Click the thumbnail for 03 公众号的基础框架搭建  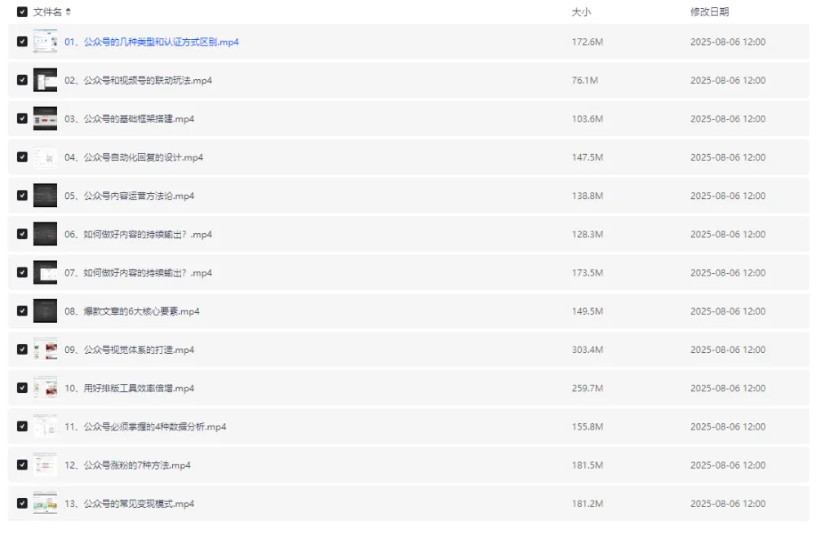[45, 118]
